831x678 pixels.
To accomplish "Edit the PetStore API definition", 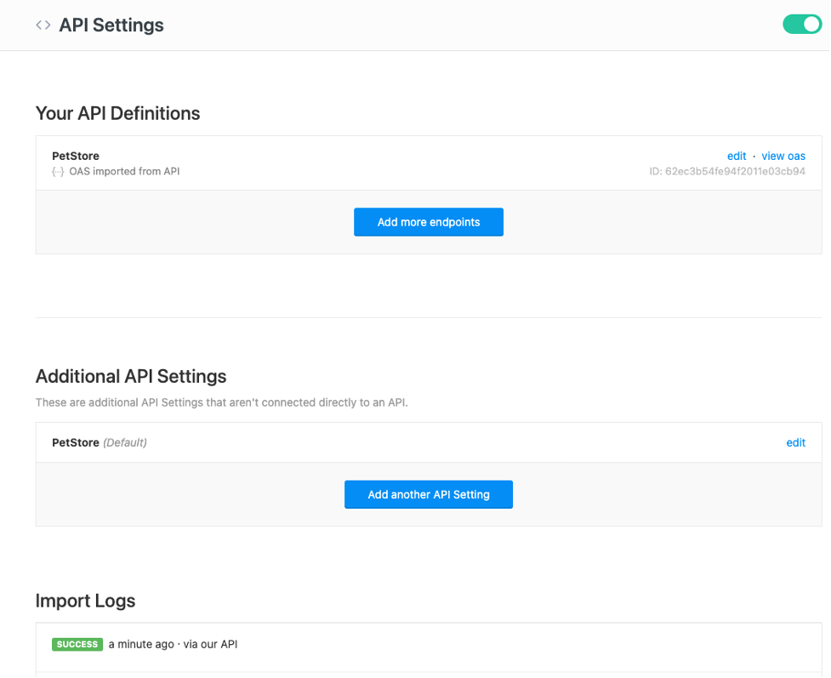I will click(736, 156).
